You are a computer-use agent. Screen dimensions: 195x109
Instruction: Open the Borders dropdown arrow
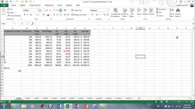[x=39, y=15]
